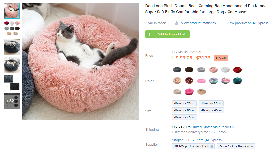Image resolution: width=270 pixels, height=154 pixels.
Task: Pick the teal green bed color
Action: (237, 81)
